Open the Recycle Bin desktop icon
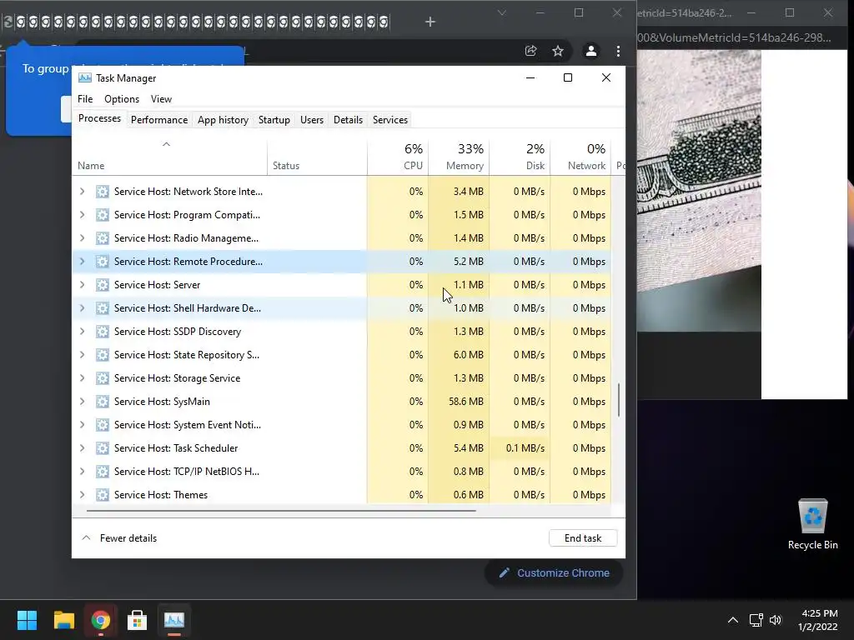The width and height of the screenshot is (854, 640). [x=812, y=525]
